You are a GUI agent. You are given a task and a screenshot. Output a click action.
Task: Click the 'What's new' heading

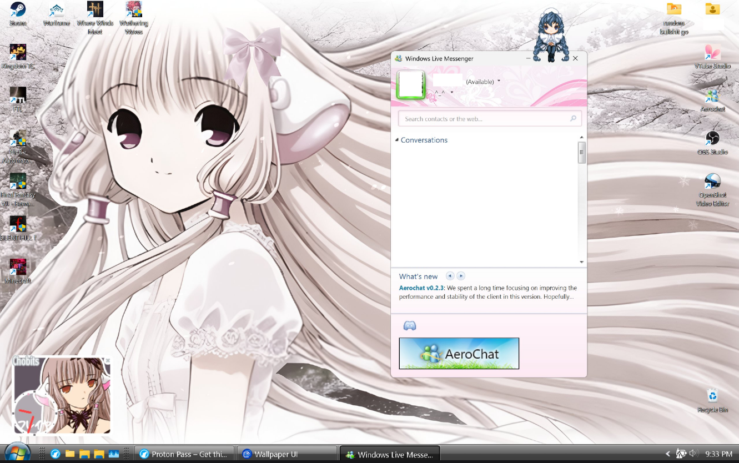point(418,276)
